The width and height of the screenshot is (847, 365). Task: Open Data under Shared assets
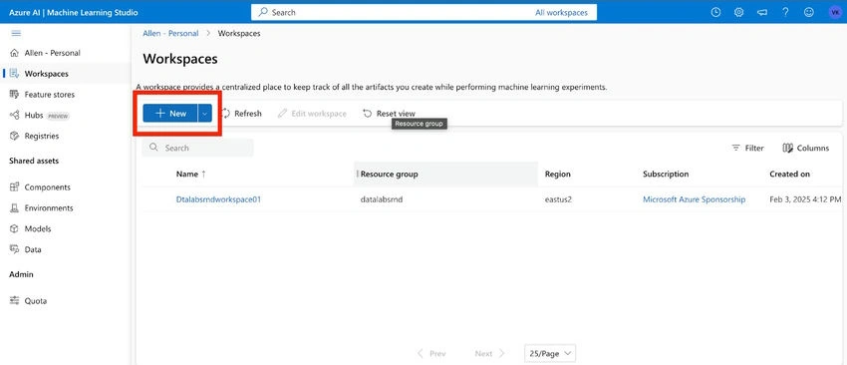coord(33,250)
